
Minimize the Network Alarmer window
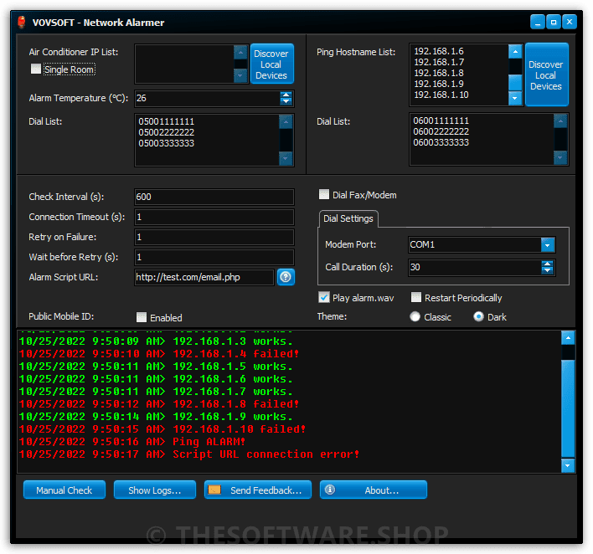click(538, 22)
